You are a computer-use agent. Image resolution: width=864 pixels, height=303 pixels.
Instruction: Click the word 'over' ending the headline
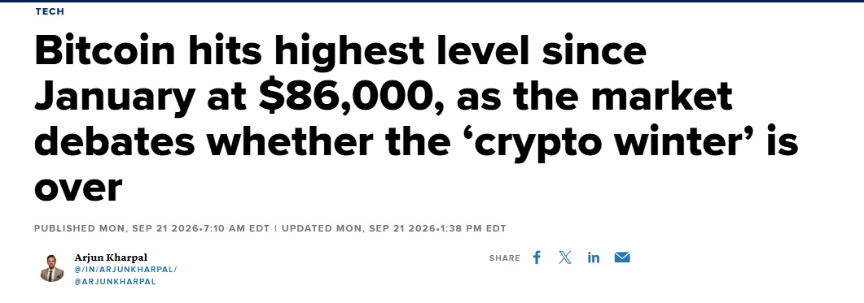(77, 188)
